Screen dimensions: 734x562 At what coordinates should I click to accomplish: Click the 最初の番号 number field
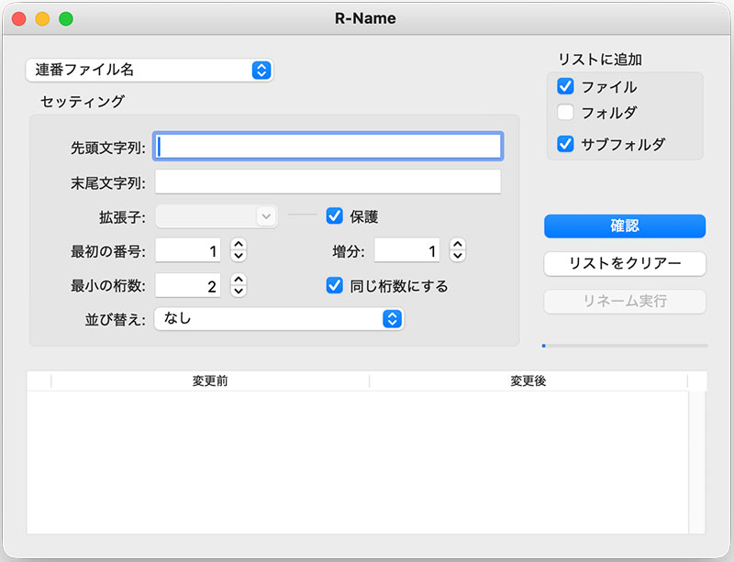tap(189, 250)
